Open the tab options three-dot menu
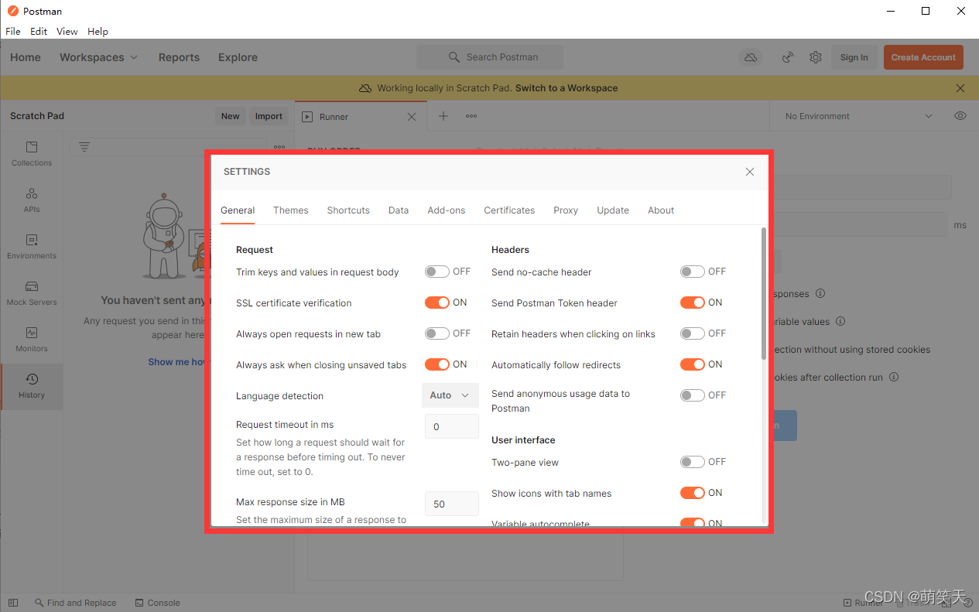Screen dimensions: 979x612 click(471, 116)
